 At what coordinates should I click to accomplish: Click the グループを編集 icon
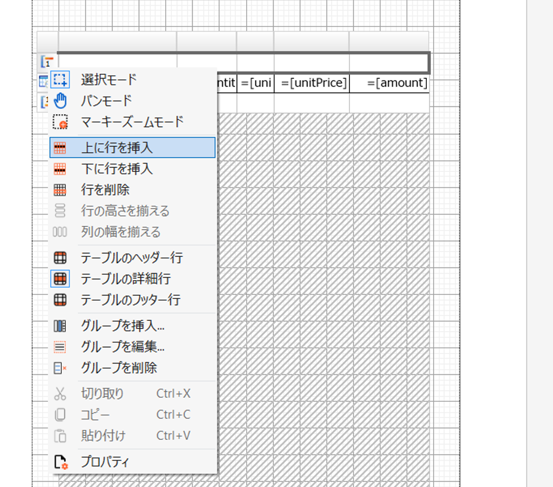click(x=60, y=347)
